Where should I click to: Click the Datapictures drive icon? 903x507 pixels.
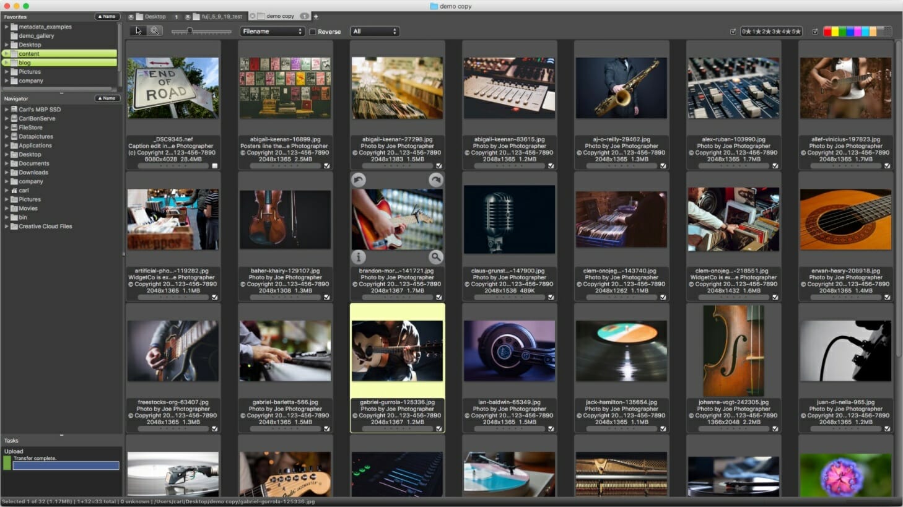click(x=14, y=136)
